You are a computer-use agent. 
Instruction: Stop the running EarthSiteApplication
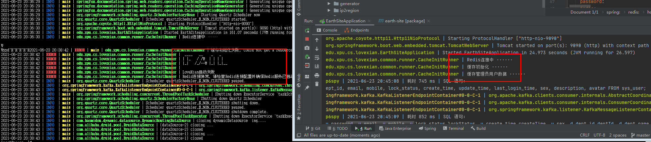click(x=307, y=39)
